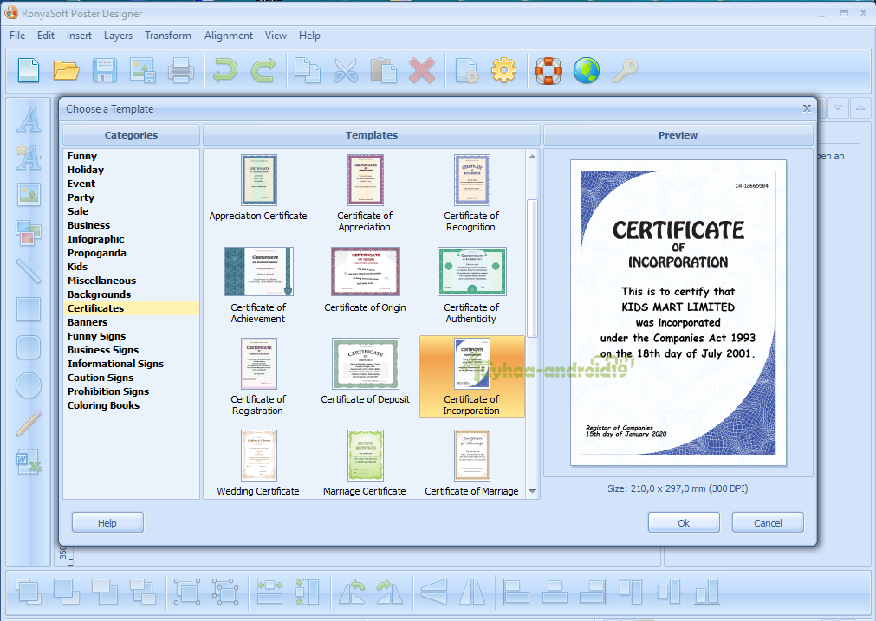This screenshot has height=621, width=876.
Task: Choose the Certificate of Origin template
Action: click(x=366, y=279)
